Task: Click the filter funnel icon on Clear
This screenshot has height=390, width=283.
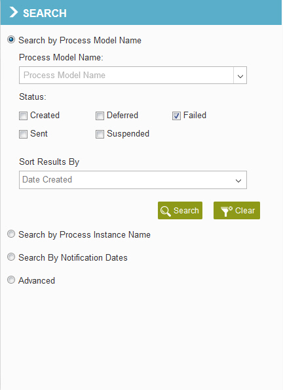Action: click(227, 211)
